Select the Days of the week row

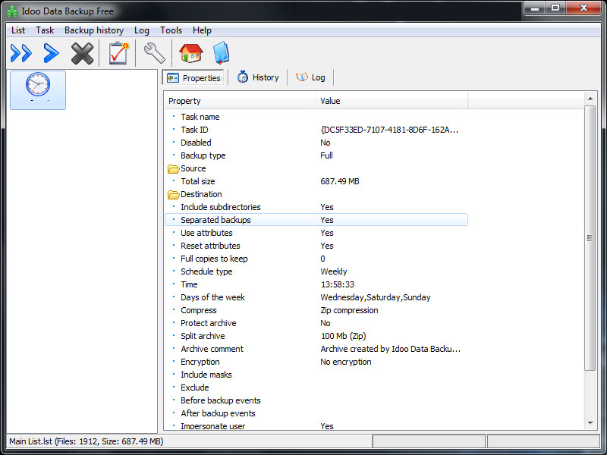(316, 297)
